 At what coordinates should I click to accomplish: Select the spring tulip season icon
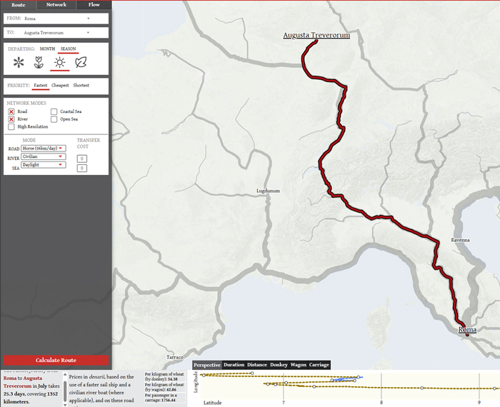39,63
